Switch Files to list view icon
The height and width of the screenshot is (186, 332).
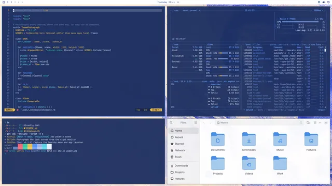pyautogui.click(x=315, y=123)
